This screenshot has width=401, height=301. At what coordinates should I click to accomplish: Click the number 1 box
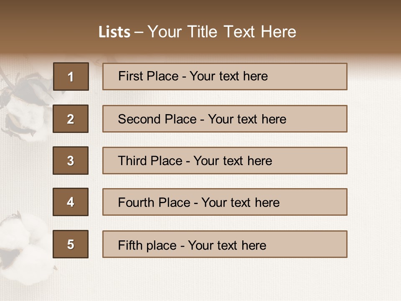coord(71,77)
